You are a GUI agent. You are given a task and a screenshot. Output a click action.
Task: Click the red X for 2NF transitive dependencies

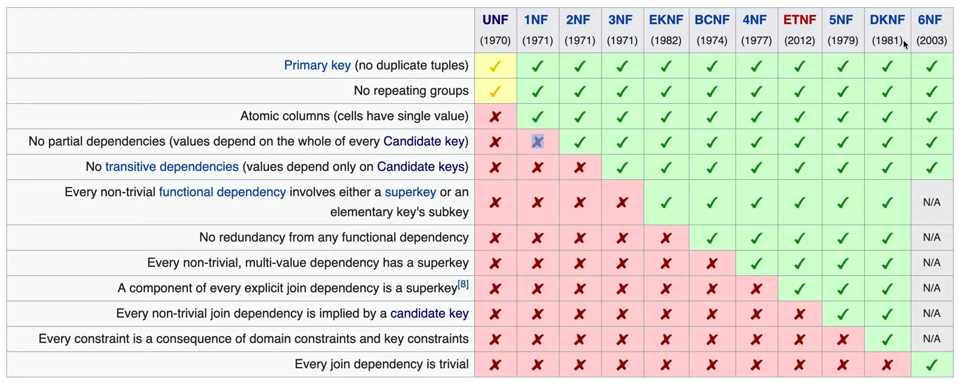579,167
